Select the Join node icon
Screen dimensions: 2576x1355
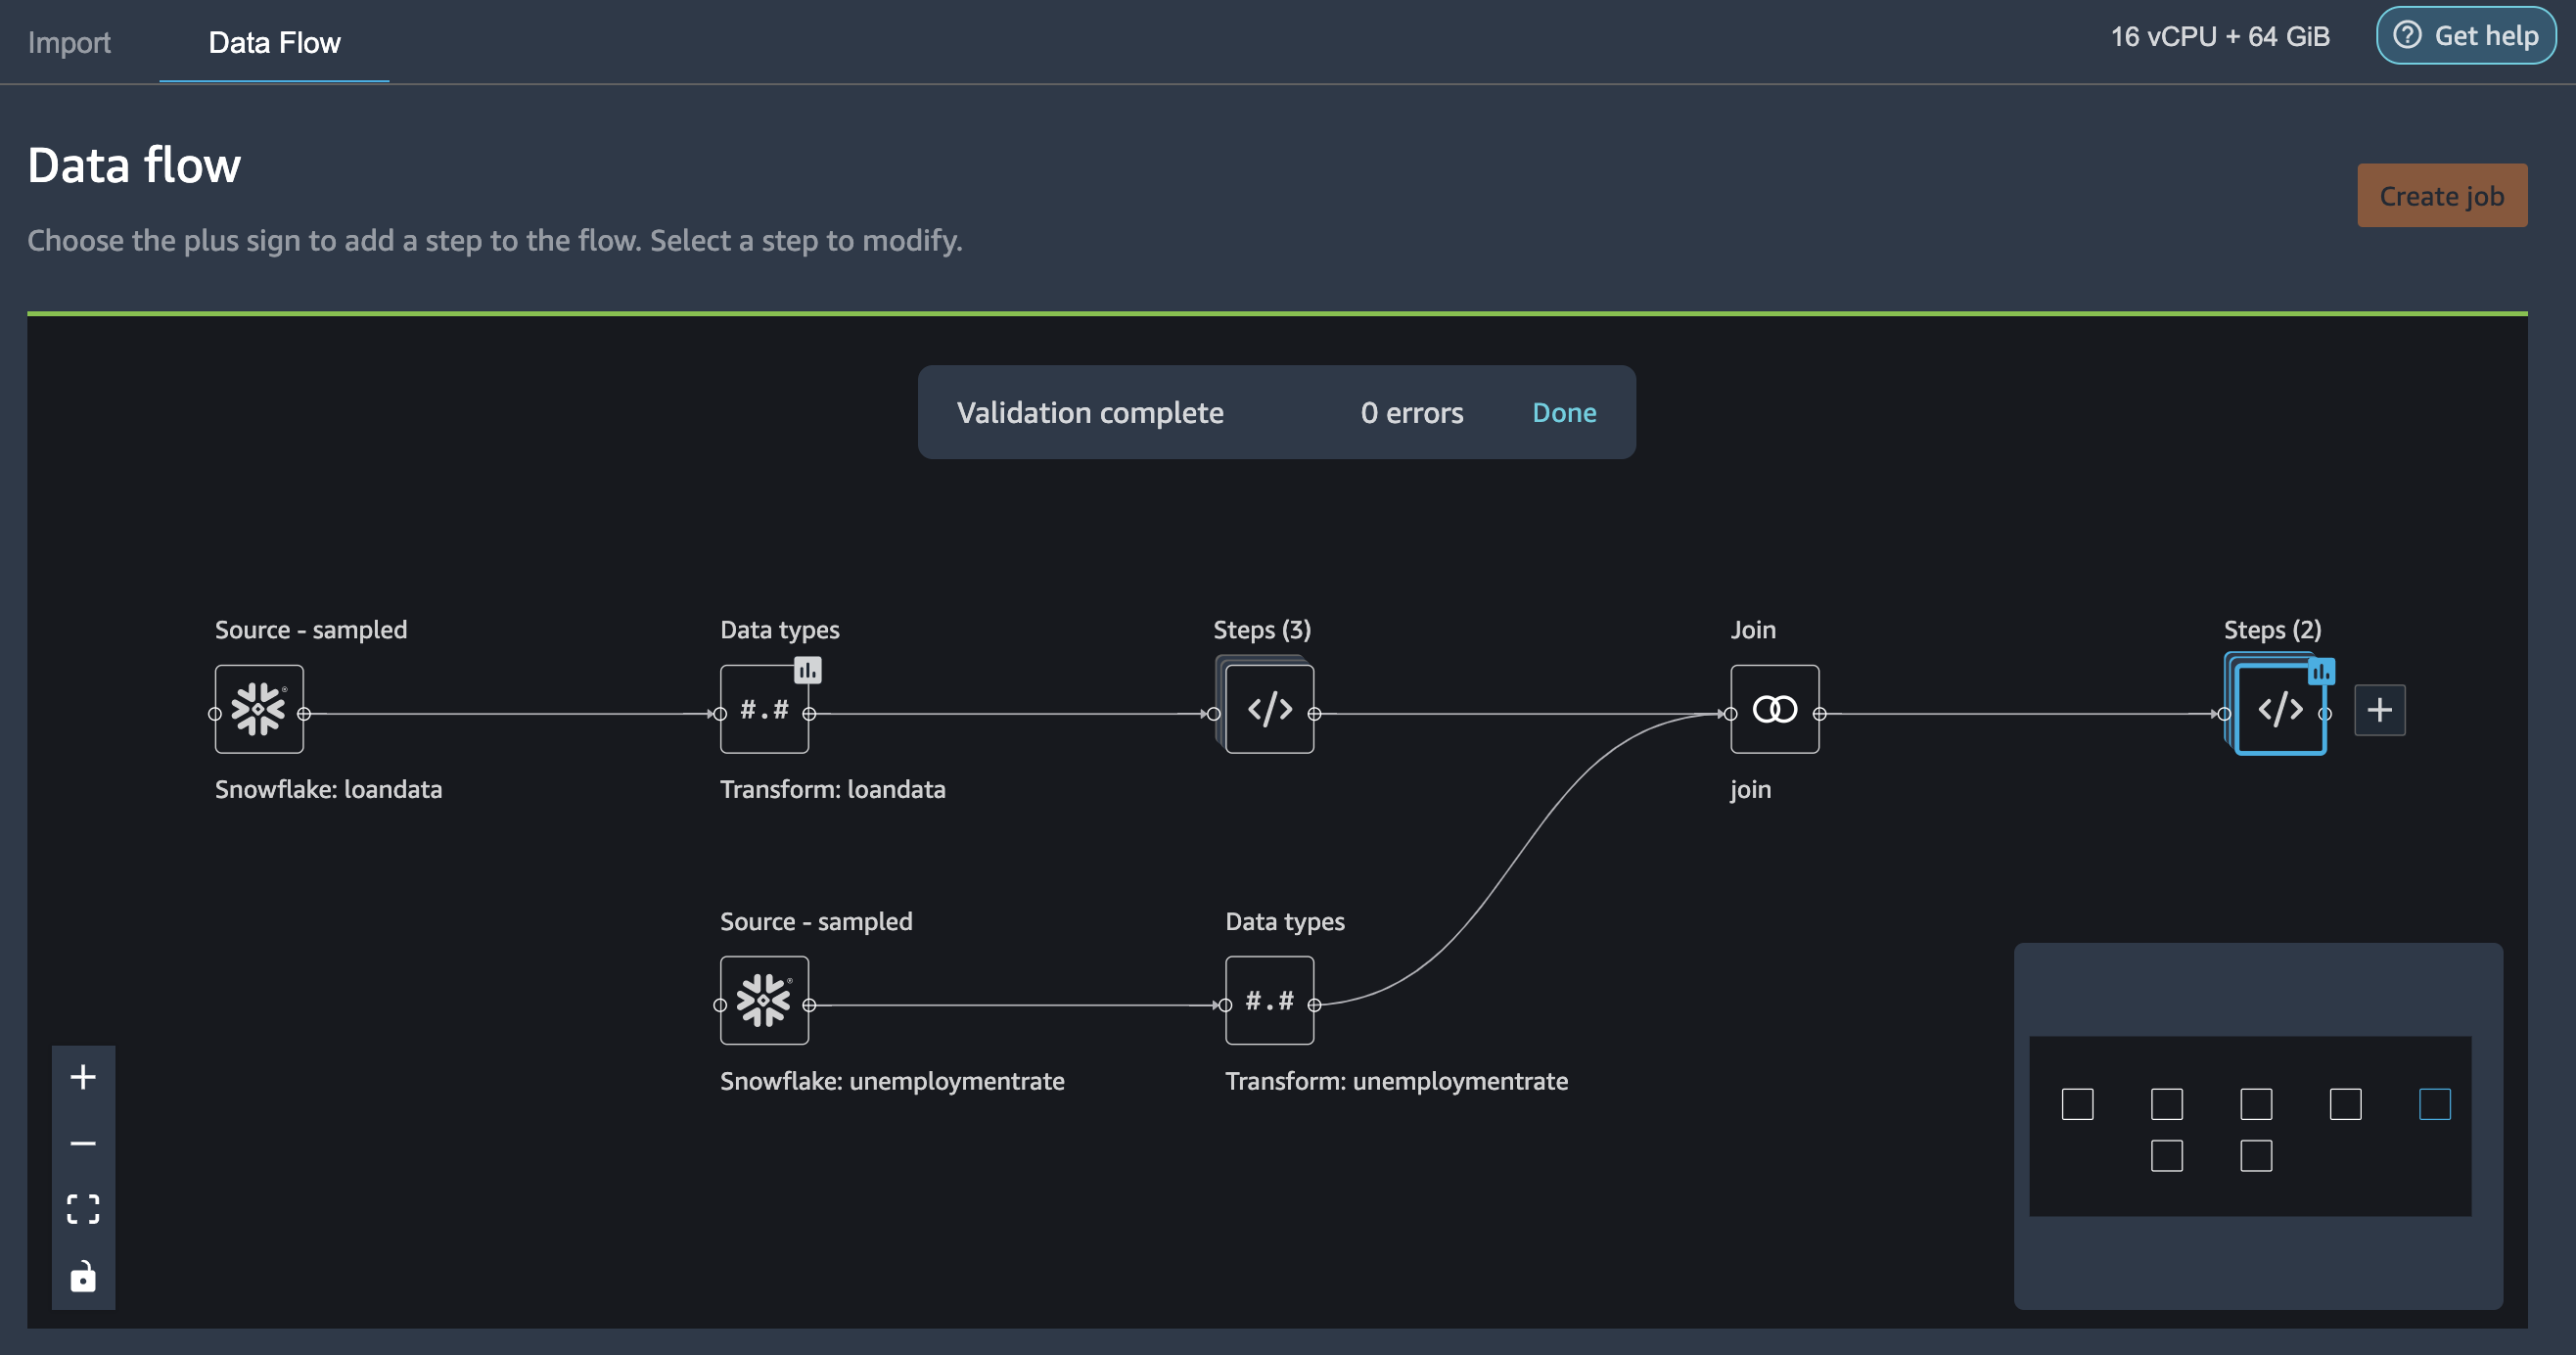pos(1774,709)
